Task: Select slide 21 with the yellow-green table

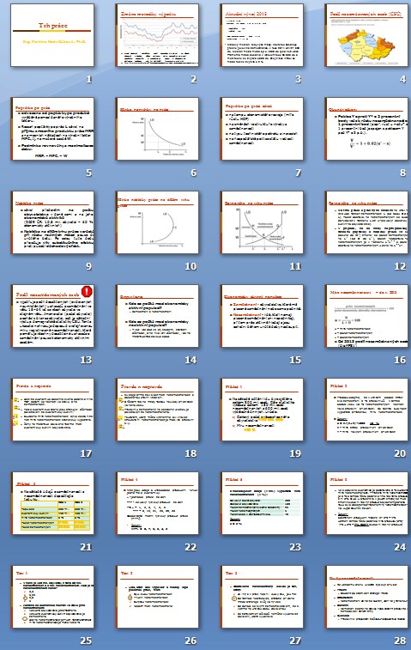Action: [x=52, y=504]
